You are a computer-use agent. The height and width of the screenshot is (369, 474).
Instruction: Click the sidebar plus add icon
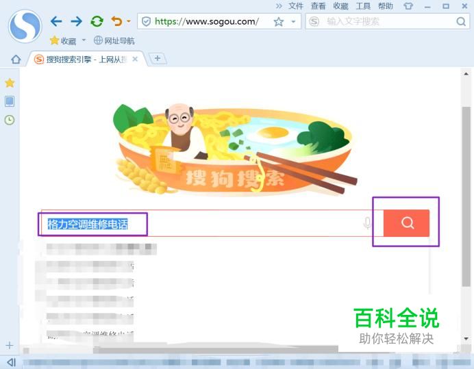coord(10,345)
